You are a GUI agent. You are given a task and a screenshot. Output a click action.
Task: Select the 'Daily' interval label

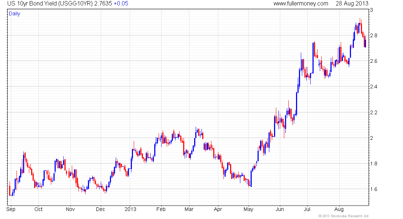(14, 14)
